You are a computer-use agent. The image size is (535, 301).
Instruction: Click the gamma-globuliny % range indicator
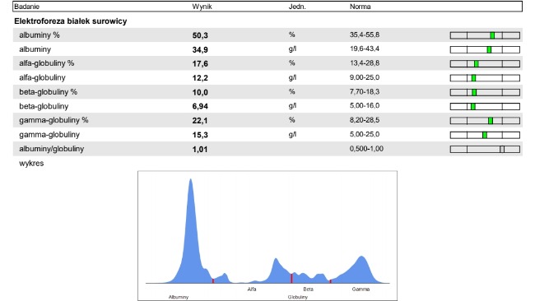pyautogui.click(x=485, y=121)
